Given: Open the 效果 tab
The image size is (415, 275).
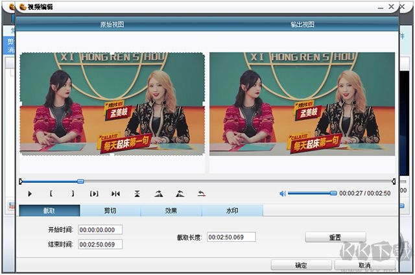Looking at the screenshot, I should [x=171, y=211].
